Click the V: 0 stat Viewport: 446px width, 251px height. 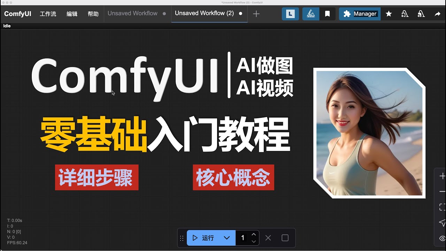(x=11, y=237)
